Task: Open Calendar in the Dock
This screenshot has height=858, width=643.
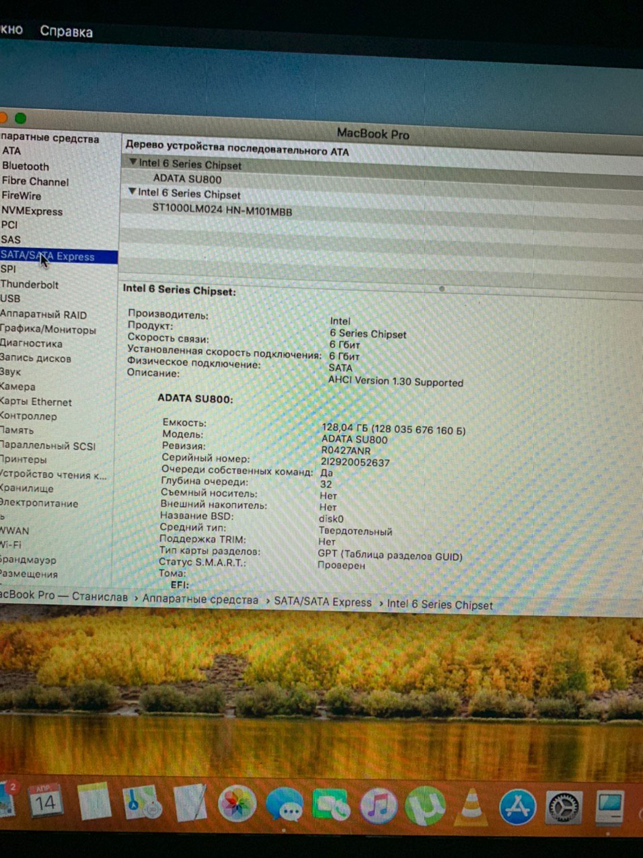Action: [45, 800]
